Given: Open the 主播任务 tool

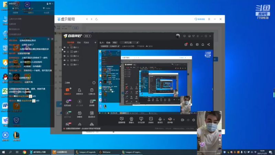Looking at the screenshot, I should (x=92, y=91).
